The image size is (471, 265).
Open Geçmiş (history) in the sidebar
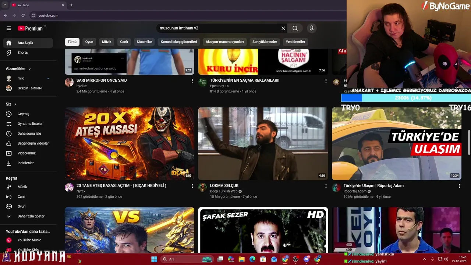click(28, 114)
